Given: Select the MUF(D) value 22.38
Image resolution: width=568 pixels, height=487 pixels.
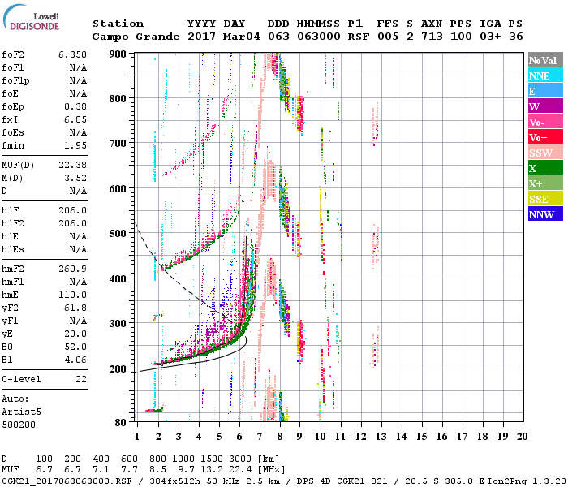Looking at the screenshot, I should (71, 164).
